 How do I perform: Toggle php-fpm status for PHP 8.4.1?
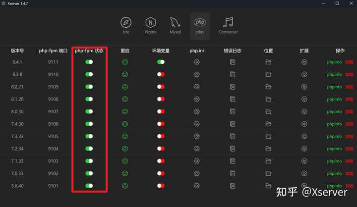[x=89, y=62]
